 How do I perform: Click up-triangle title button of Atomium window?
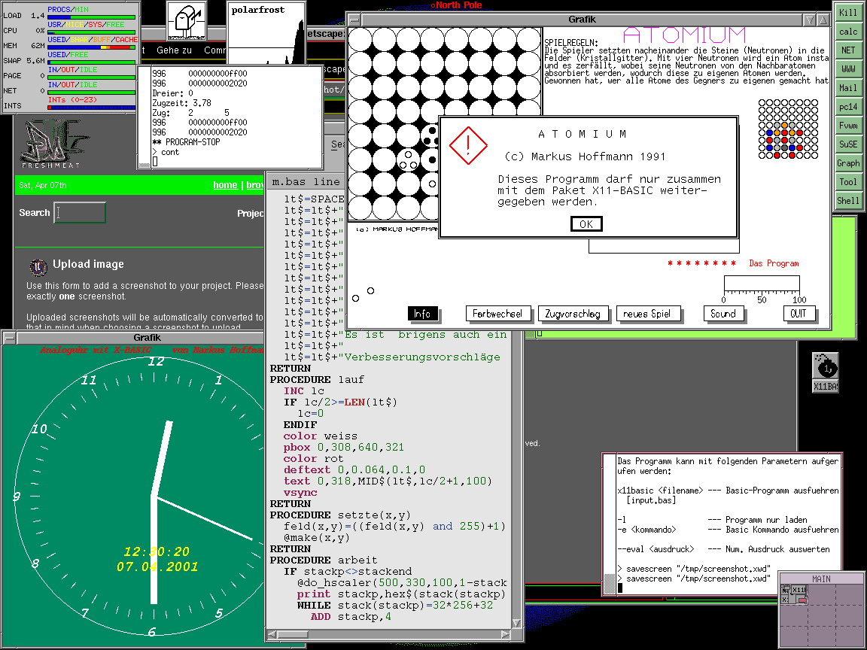[x=823, y=20]
